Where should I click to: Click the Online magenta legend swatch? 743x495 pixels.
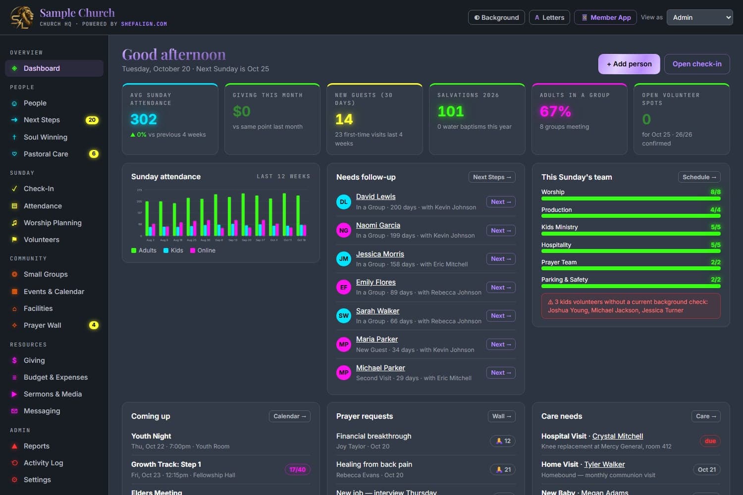193,250
